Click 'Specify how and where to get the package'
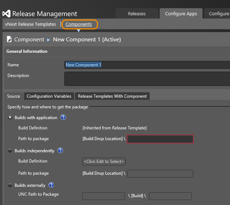Viewport: 230px width, 205px height. tap(47, 107)
